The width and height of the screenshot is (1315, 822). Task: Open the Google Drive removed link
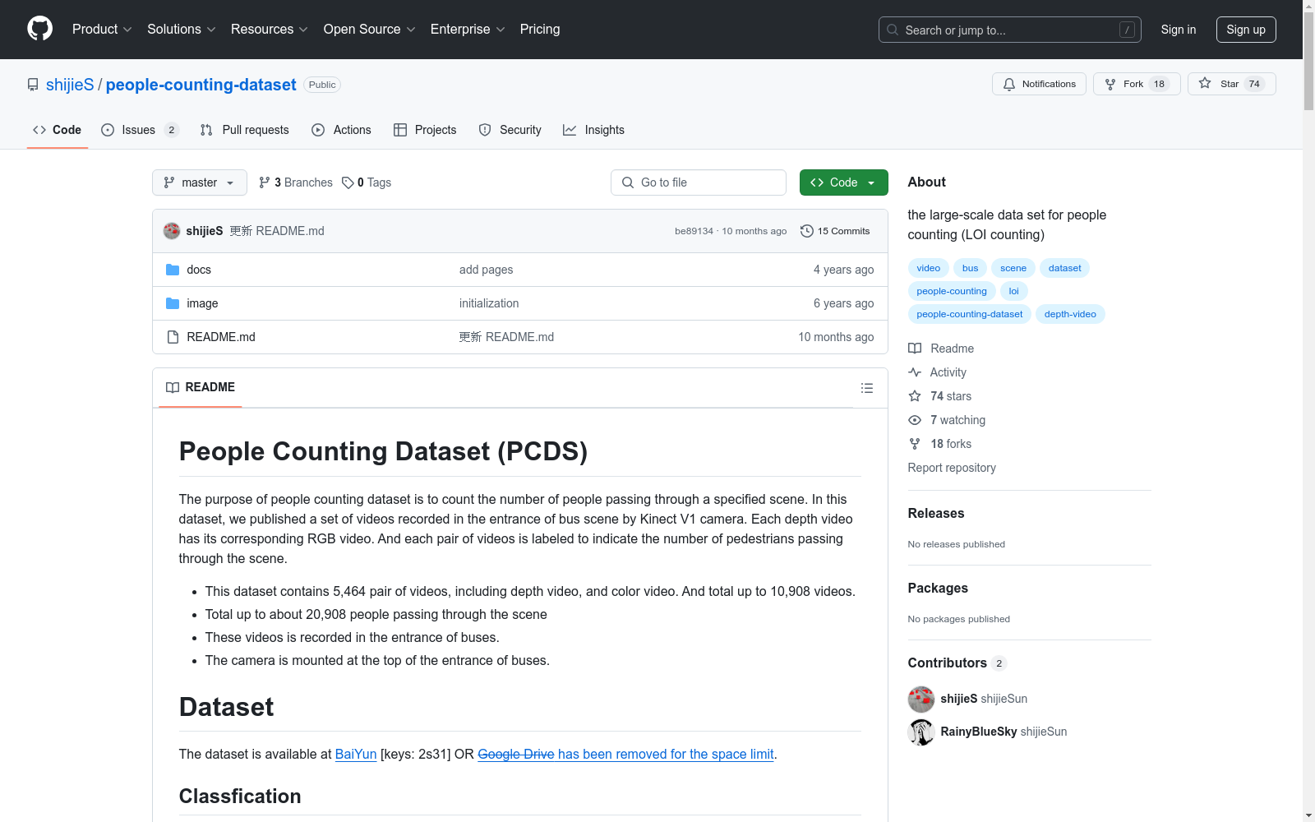coord(625,754)
